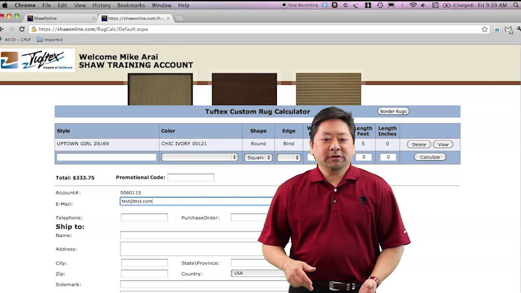This screenshot has height=293, width=521.
Task: Switch to the ShawOnline tab
Action: click(61, 18)
